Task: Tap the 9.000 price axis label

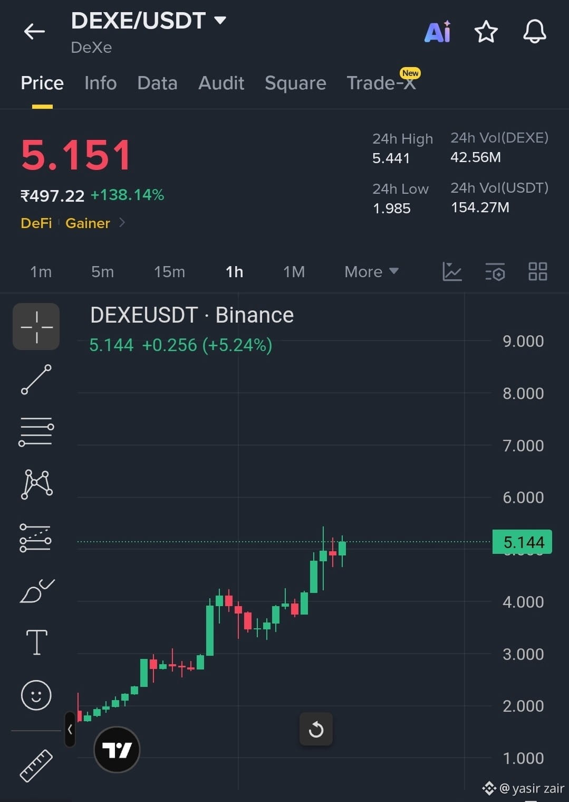Action: [x=523, y=341]
